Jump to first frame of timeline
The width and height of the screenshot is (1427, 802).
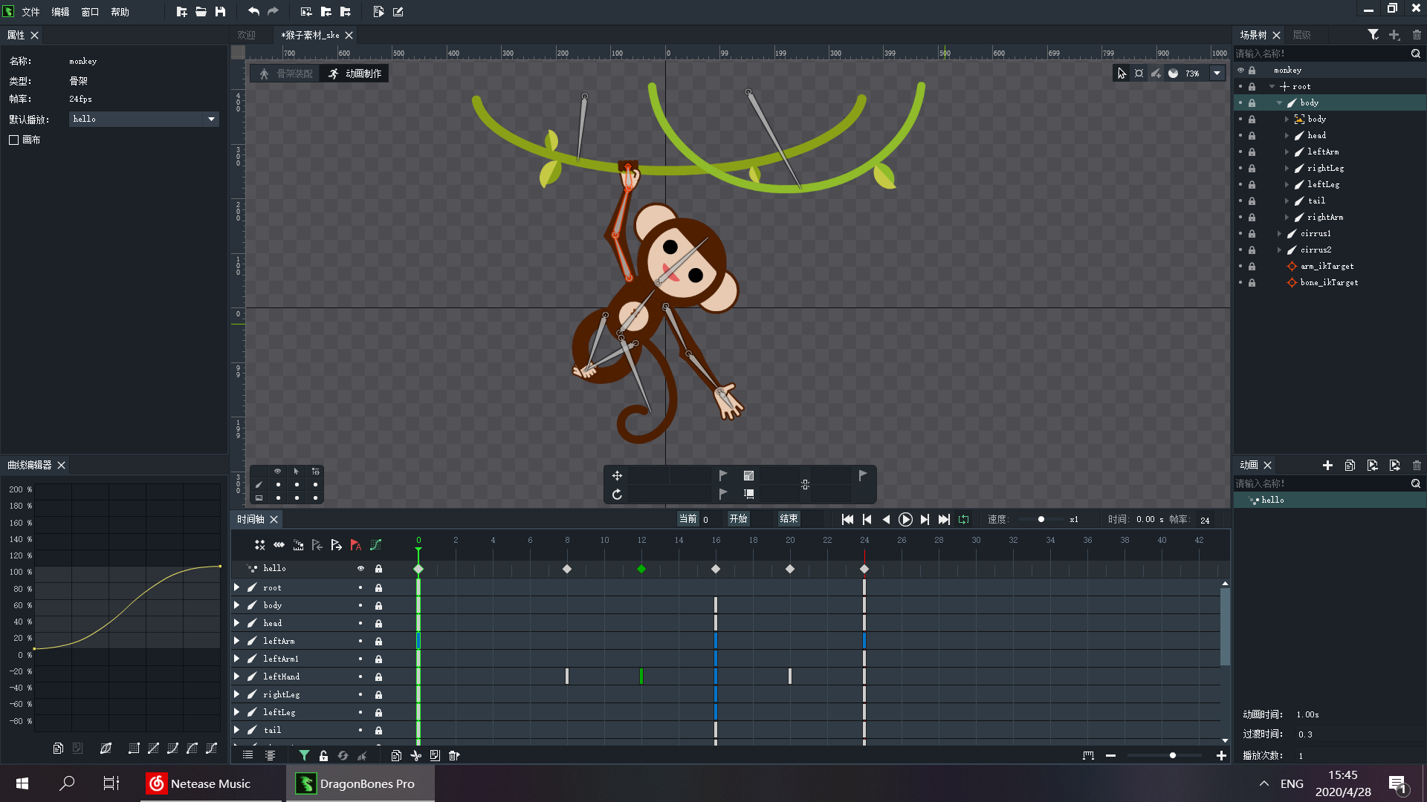[x=847, y=520]
